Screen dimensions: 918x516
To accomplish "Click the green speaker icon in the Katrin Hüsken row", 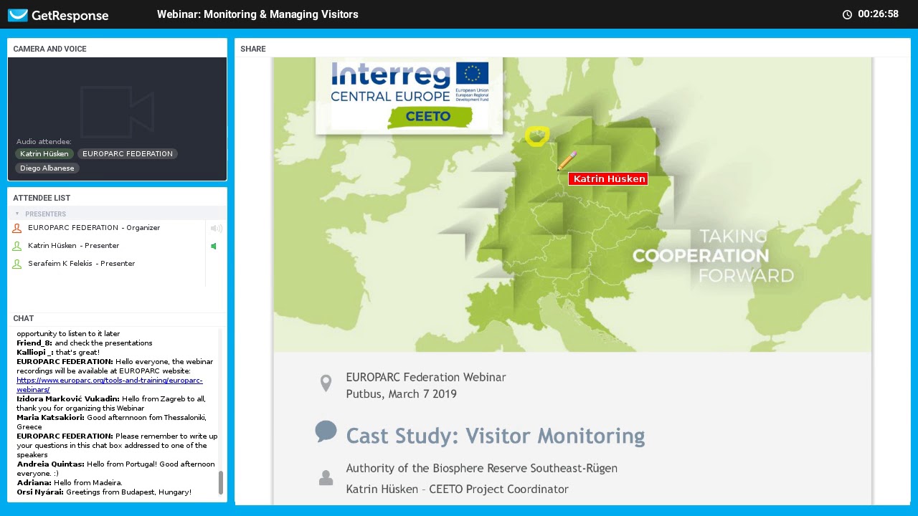I will pyautogui.click(x=214, y=246).
